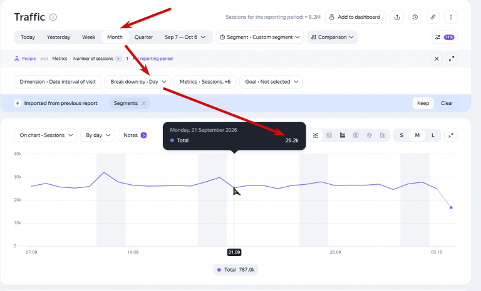Set chart size to L
Image resolution: width=481 pixels, height=291 pixels.
[x=433, y=136]
